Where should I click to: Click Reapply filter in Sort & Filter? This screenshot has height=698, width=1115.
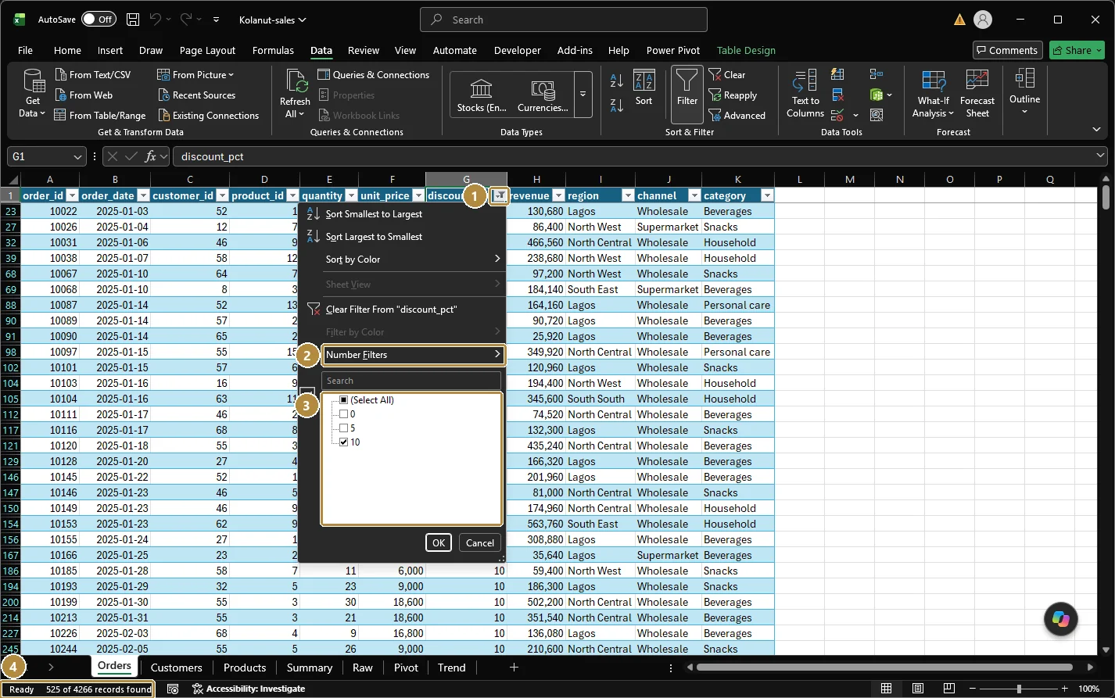(733, 95)
